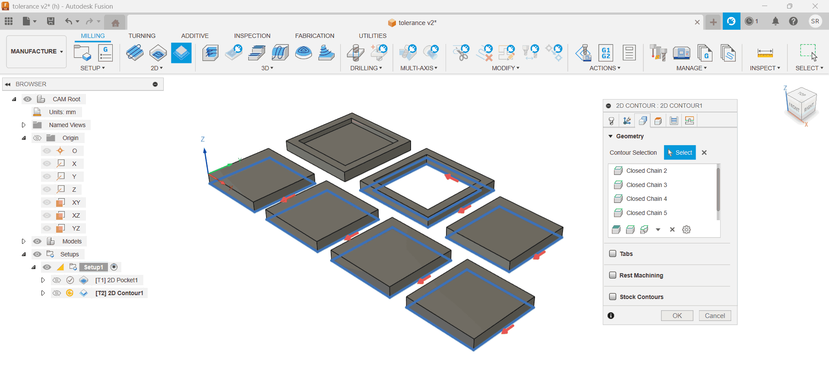This screenshot has width=829, height=374.
Task: Open the New Setup tool
Action: 82,53
